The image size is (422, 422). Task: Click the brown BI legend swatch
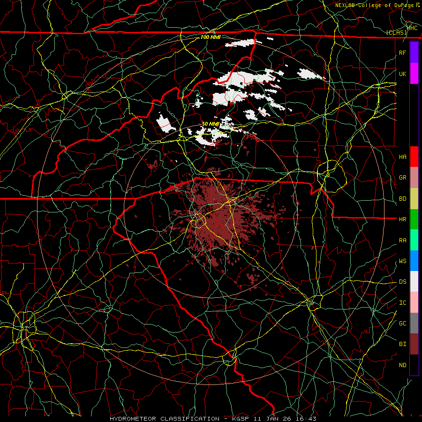414,344
